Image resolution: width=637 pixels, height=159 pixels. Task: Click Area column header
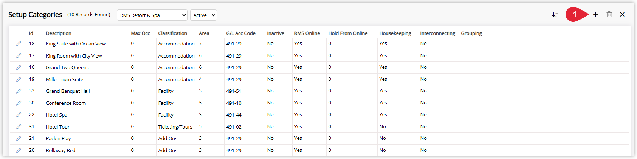204,33
